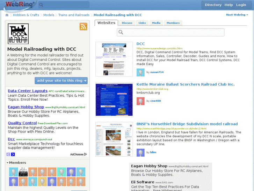
Task: Switch to the Websites tab
Action: tap(106, 23)
